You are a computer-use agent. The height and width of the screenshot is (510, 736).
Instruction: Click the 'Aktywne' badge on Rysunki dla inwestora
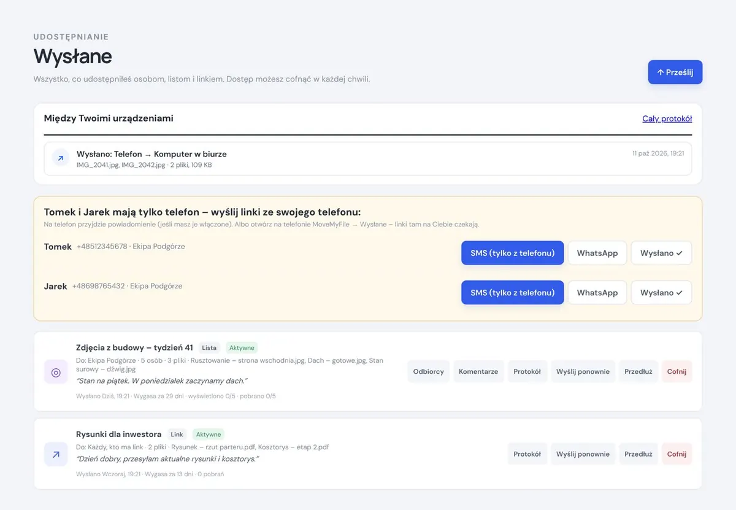(209, 435)
